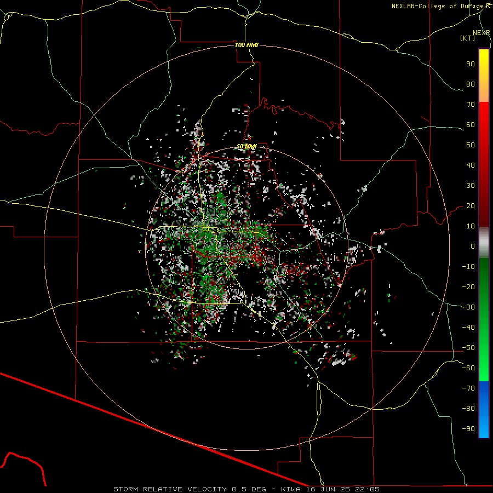The height and width of the screenshot is (493, 493).
Task: Click the Storm Relative Velocity caption text
Action: pyautogui.click(x=246, y=489)
